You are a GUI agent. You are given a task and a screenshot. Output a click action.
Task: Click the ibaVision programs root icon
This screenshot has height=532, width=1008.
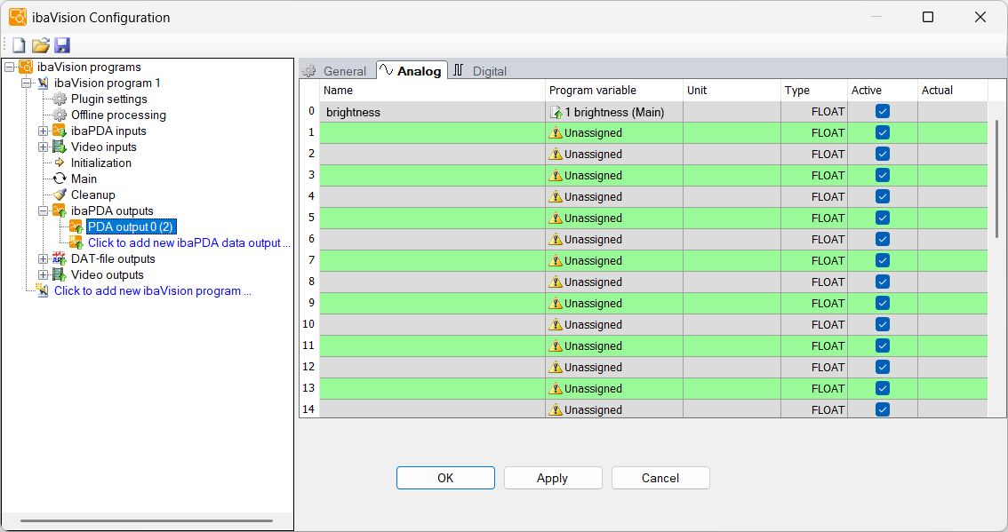point(26,67)
